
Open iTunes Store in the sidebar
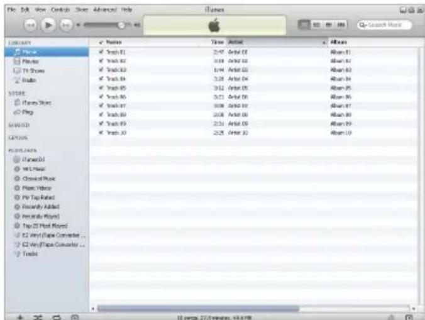click(47, 102)
